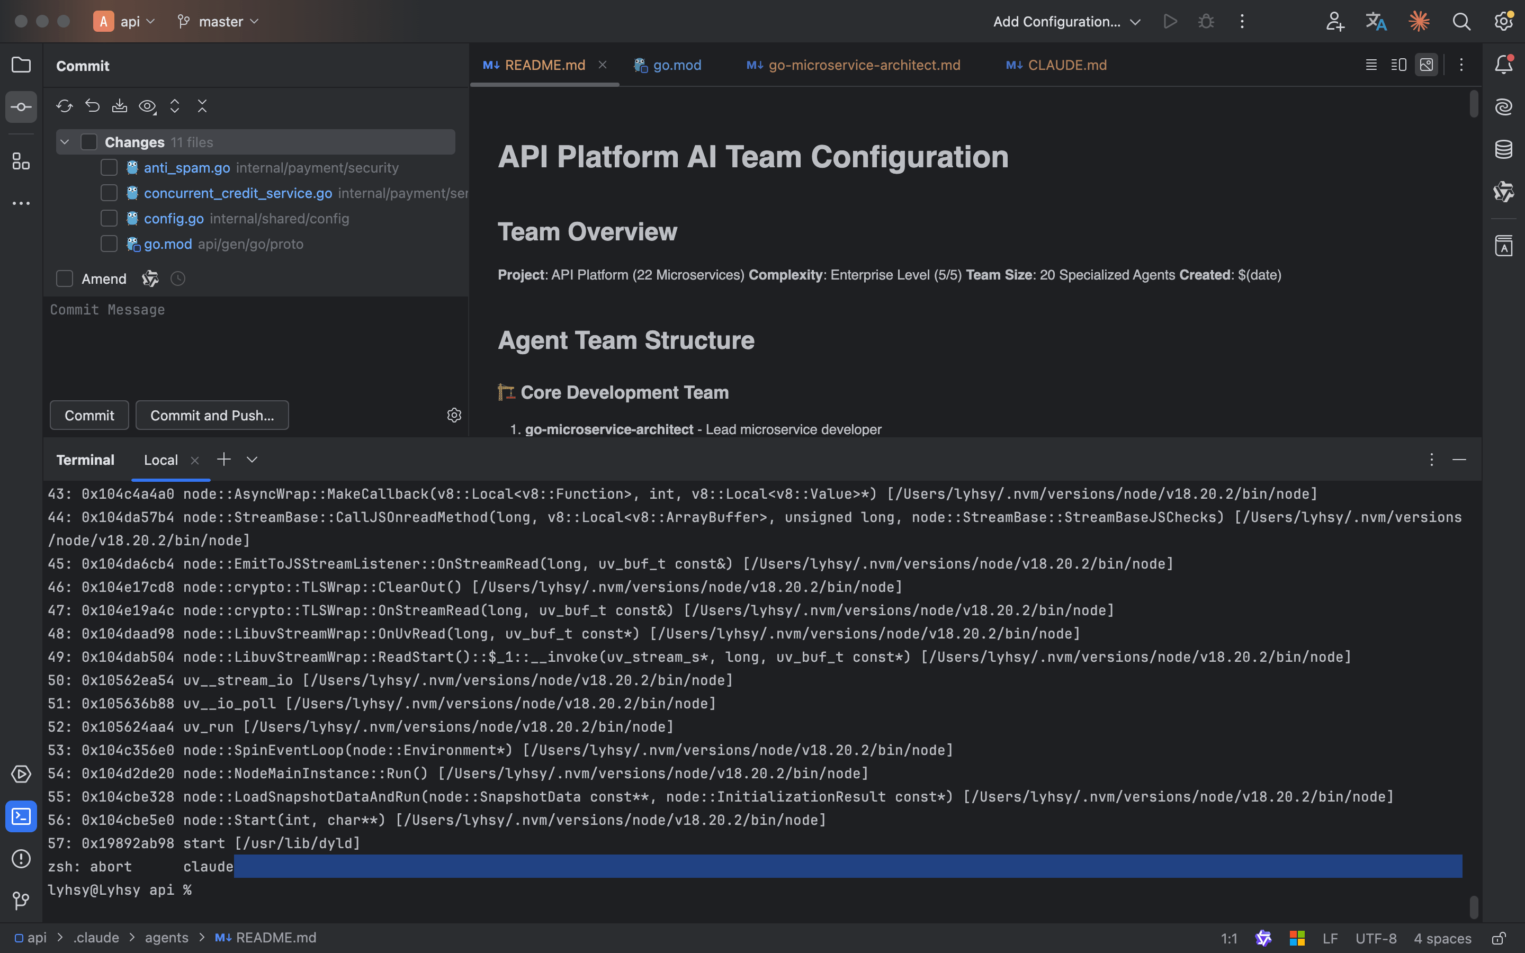
Task: Open new terminal session type dropdown
Action: click(252, 460)
